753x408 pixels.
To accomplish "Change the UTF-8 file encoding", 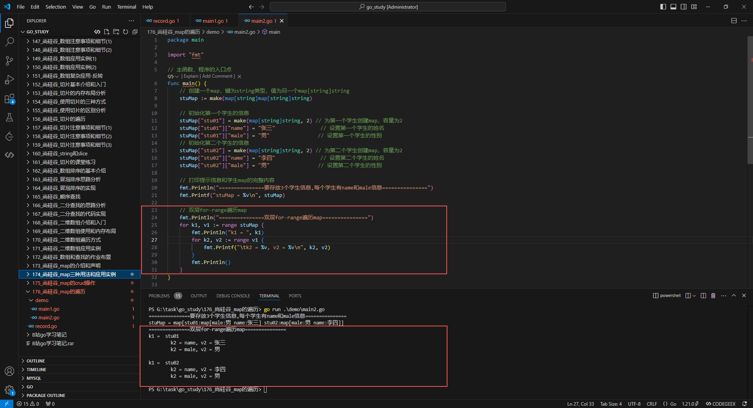I will 634,404.
